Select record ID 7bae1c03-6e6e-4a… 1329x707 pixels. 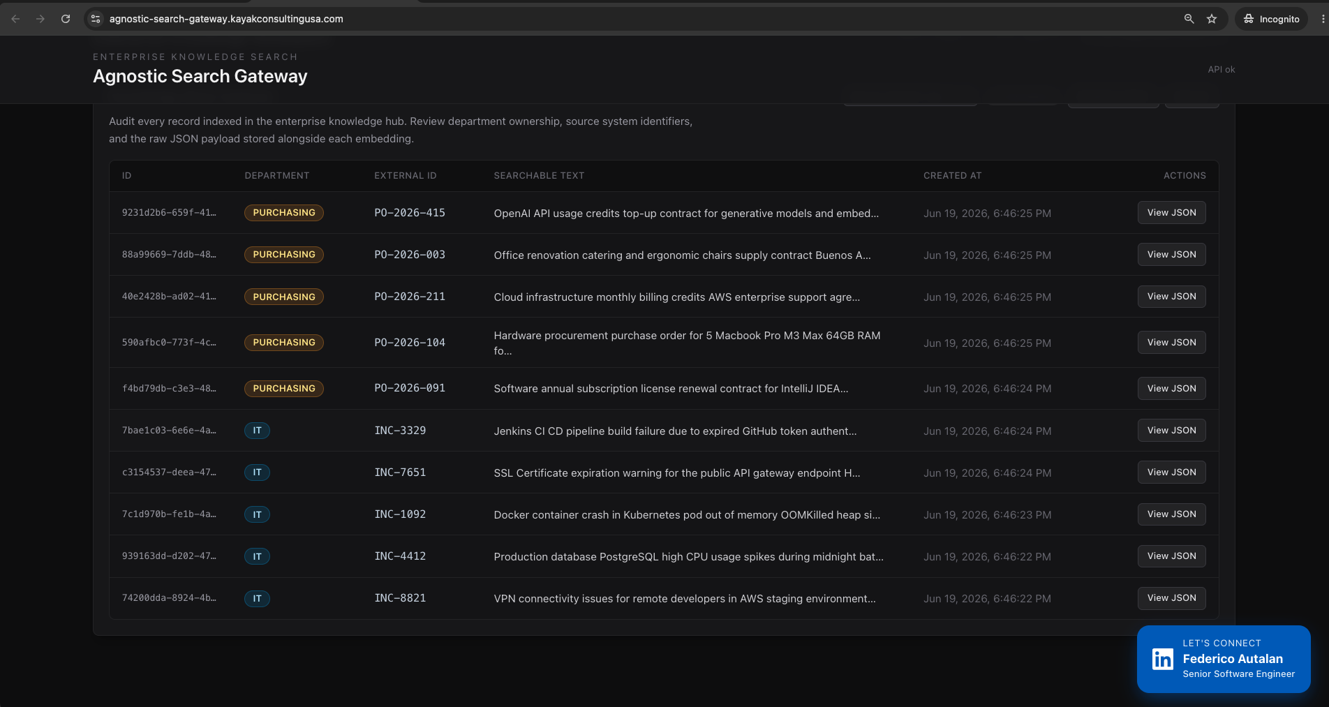169,431
